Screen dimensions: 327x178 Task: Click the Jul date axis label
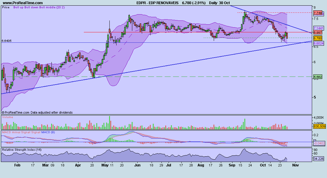[x=169, y=165]
